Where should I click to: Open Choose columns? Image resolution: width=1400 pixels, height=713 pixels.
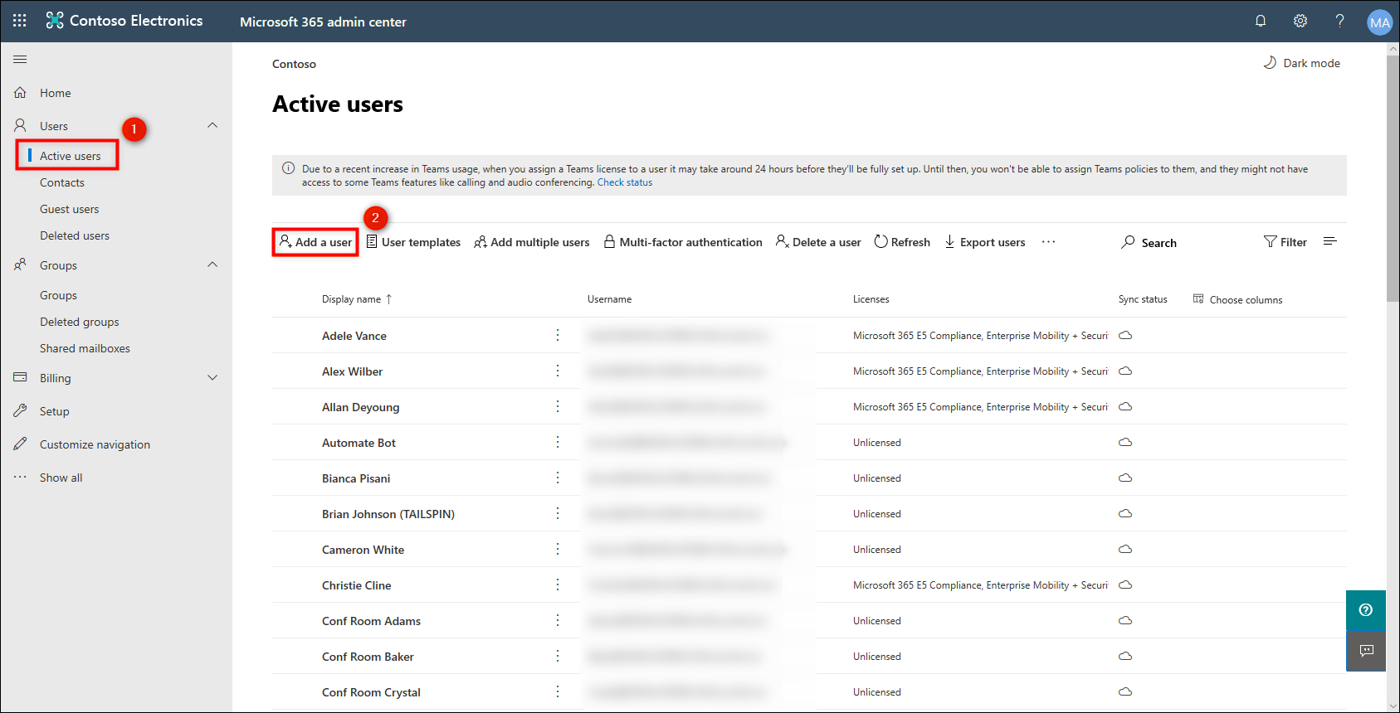tap(1237, 299)
